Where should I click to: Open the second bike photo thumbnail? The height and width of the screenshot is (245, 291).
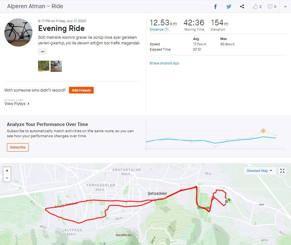coord(56,66)
